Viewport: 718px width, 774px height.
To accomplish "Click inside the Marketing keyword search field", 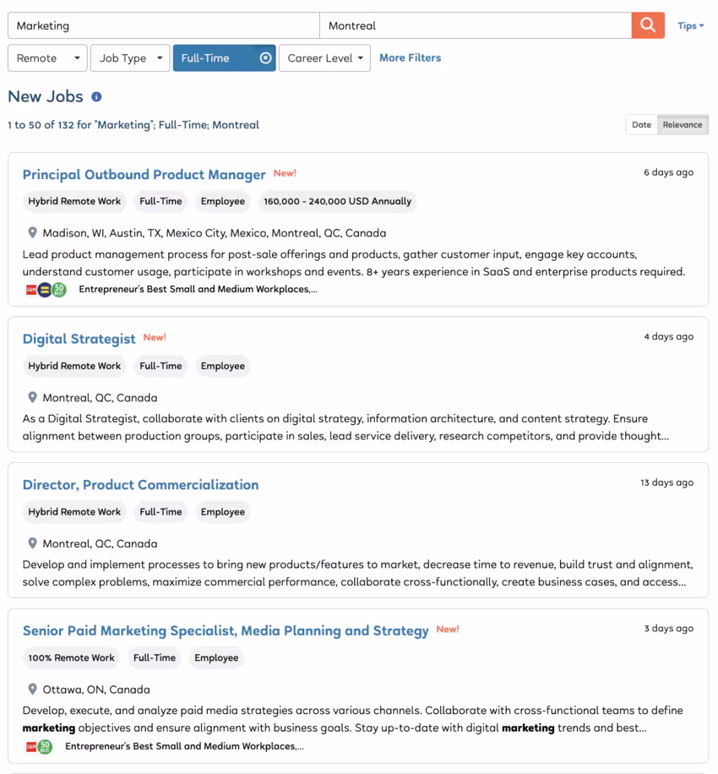I will pyautogui.click(x=160, y=25).
